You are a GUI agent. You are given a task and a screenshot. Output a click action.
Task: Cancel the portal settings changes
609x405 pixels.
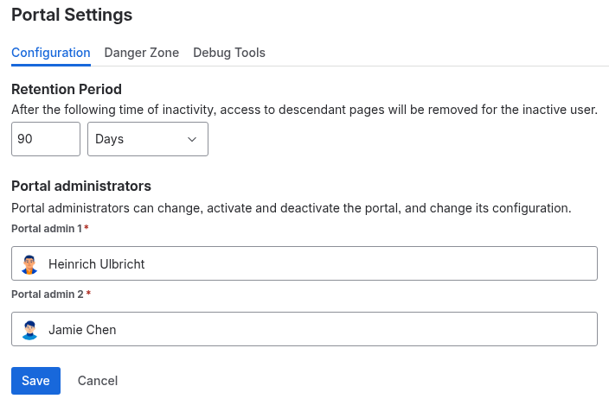98,381
